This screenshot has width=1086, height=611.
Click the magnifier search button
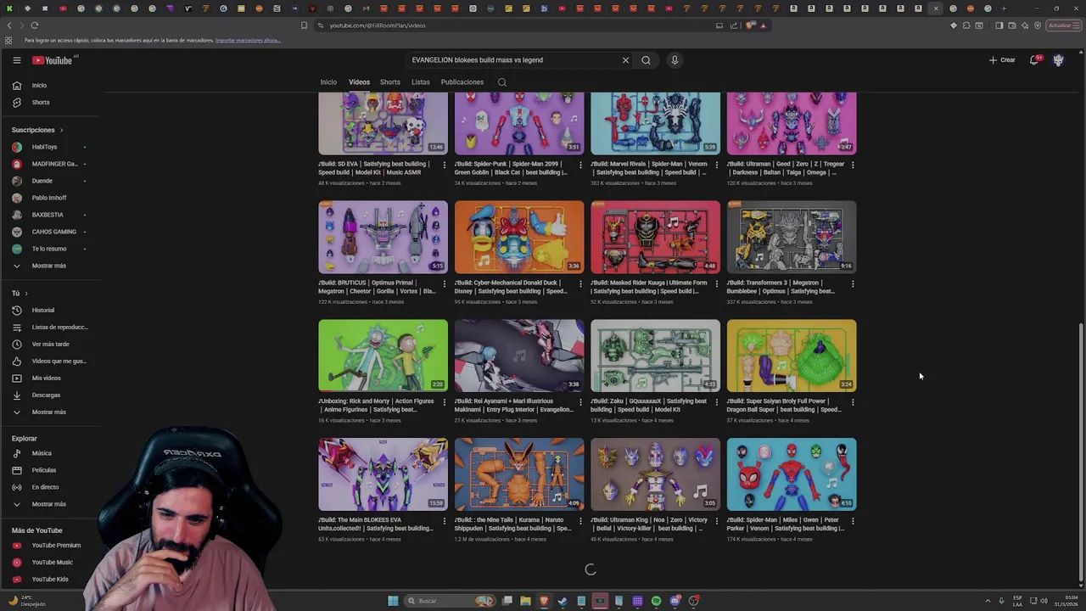pyautogui.click(x=646, y=60)
